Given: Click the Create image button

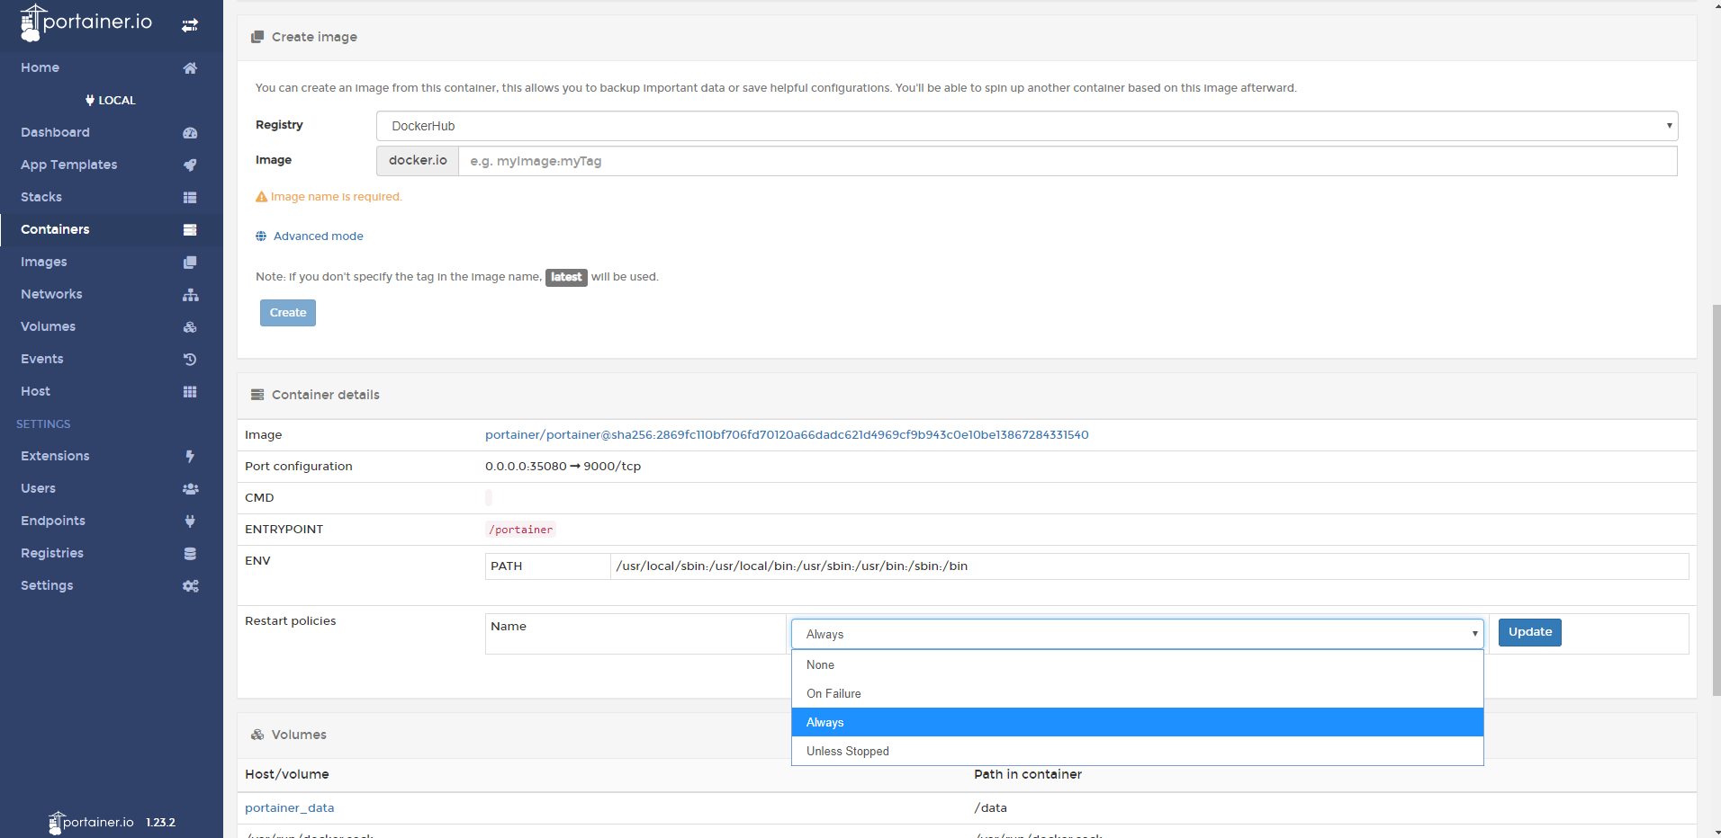Looking at the screenshot, I should (x=288, y=313).
